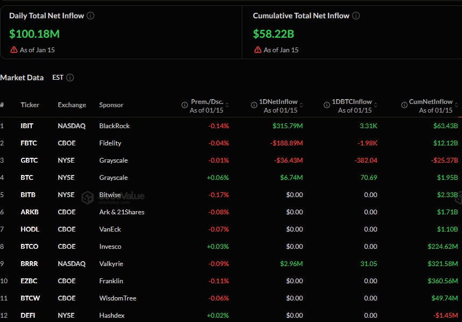Click the Market Data section header
The image size is (462, 322).
coord(22,78)
